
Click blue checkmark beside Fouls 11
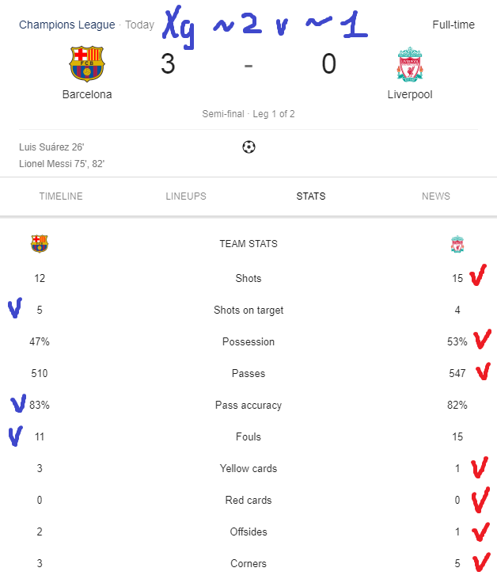16,436
